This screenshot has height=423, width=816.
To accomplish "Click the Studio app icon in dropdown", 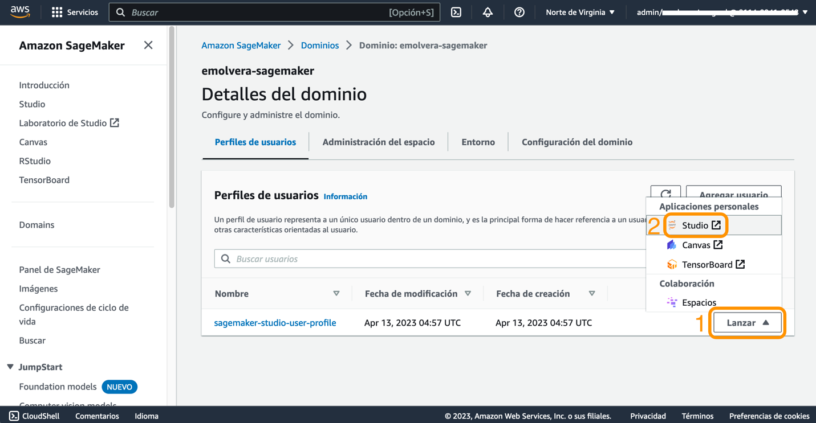I will point(672,225).
